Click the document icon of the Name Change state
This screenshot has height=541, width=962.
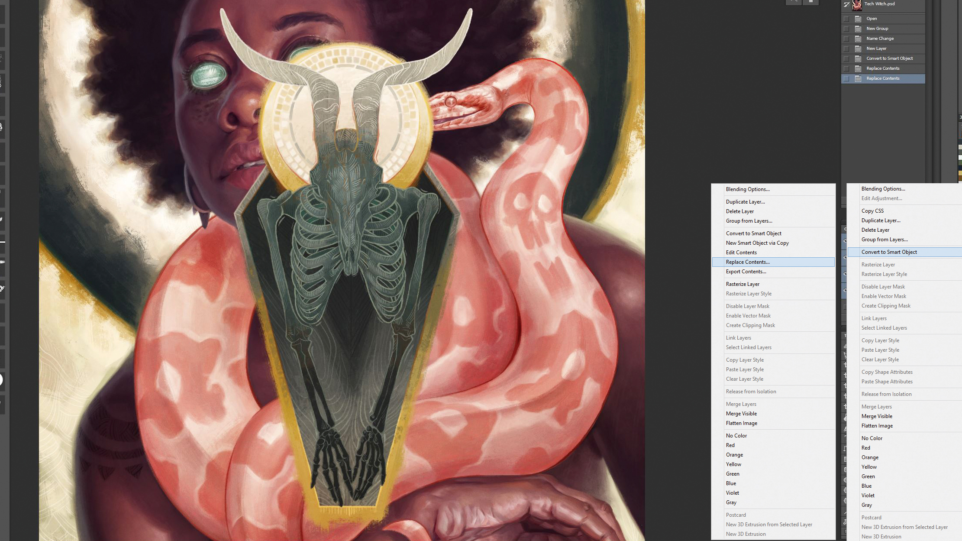[858, 39]
